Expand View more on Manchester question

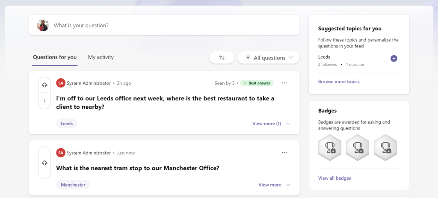point(274,185)
